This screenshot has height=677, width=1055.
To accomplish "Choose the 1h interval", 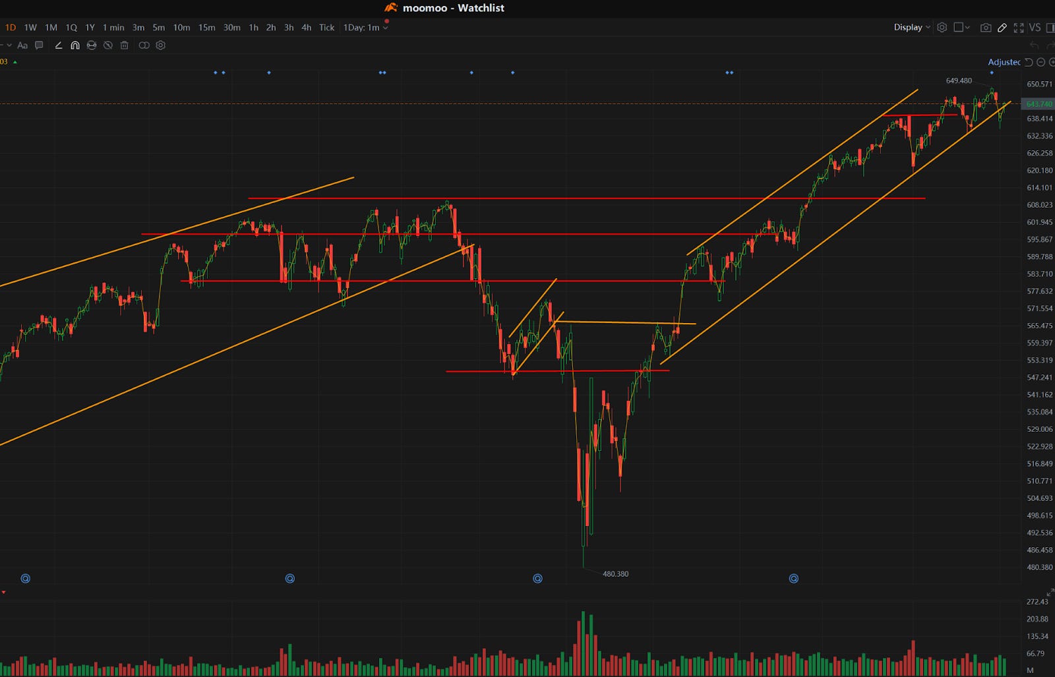I will tap(254, 27).
